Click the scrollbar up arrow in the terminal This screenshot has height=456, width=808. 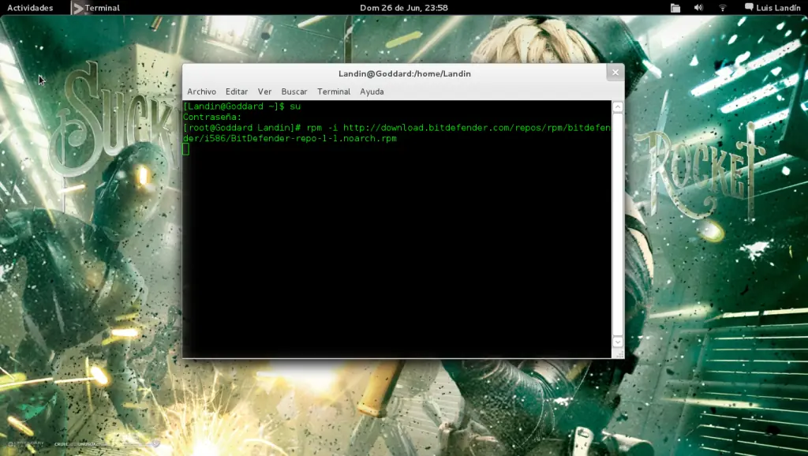pos(617,107)
